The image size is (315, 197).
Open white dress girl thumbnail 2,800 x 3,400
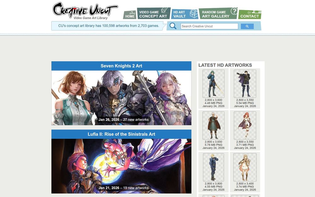[x=245, y=167]
